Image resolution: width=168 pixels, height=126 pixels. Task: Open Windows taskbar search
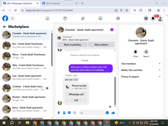coord(12,123)
